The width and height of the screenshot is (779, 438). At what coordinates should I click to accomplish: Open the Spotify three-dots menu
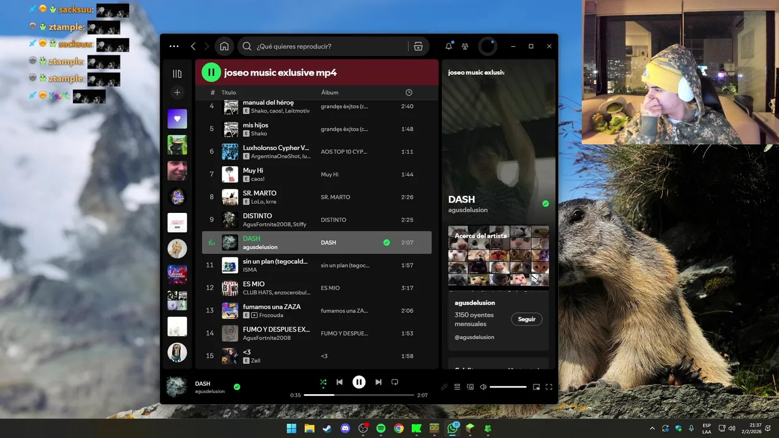click(x=174, y=46)
